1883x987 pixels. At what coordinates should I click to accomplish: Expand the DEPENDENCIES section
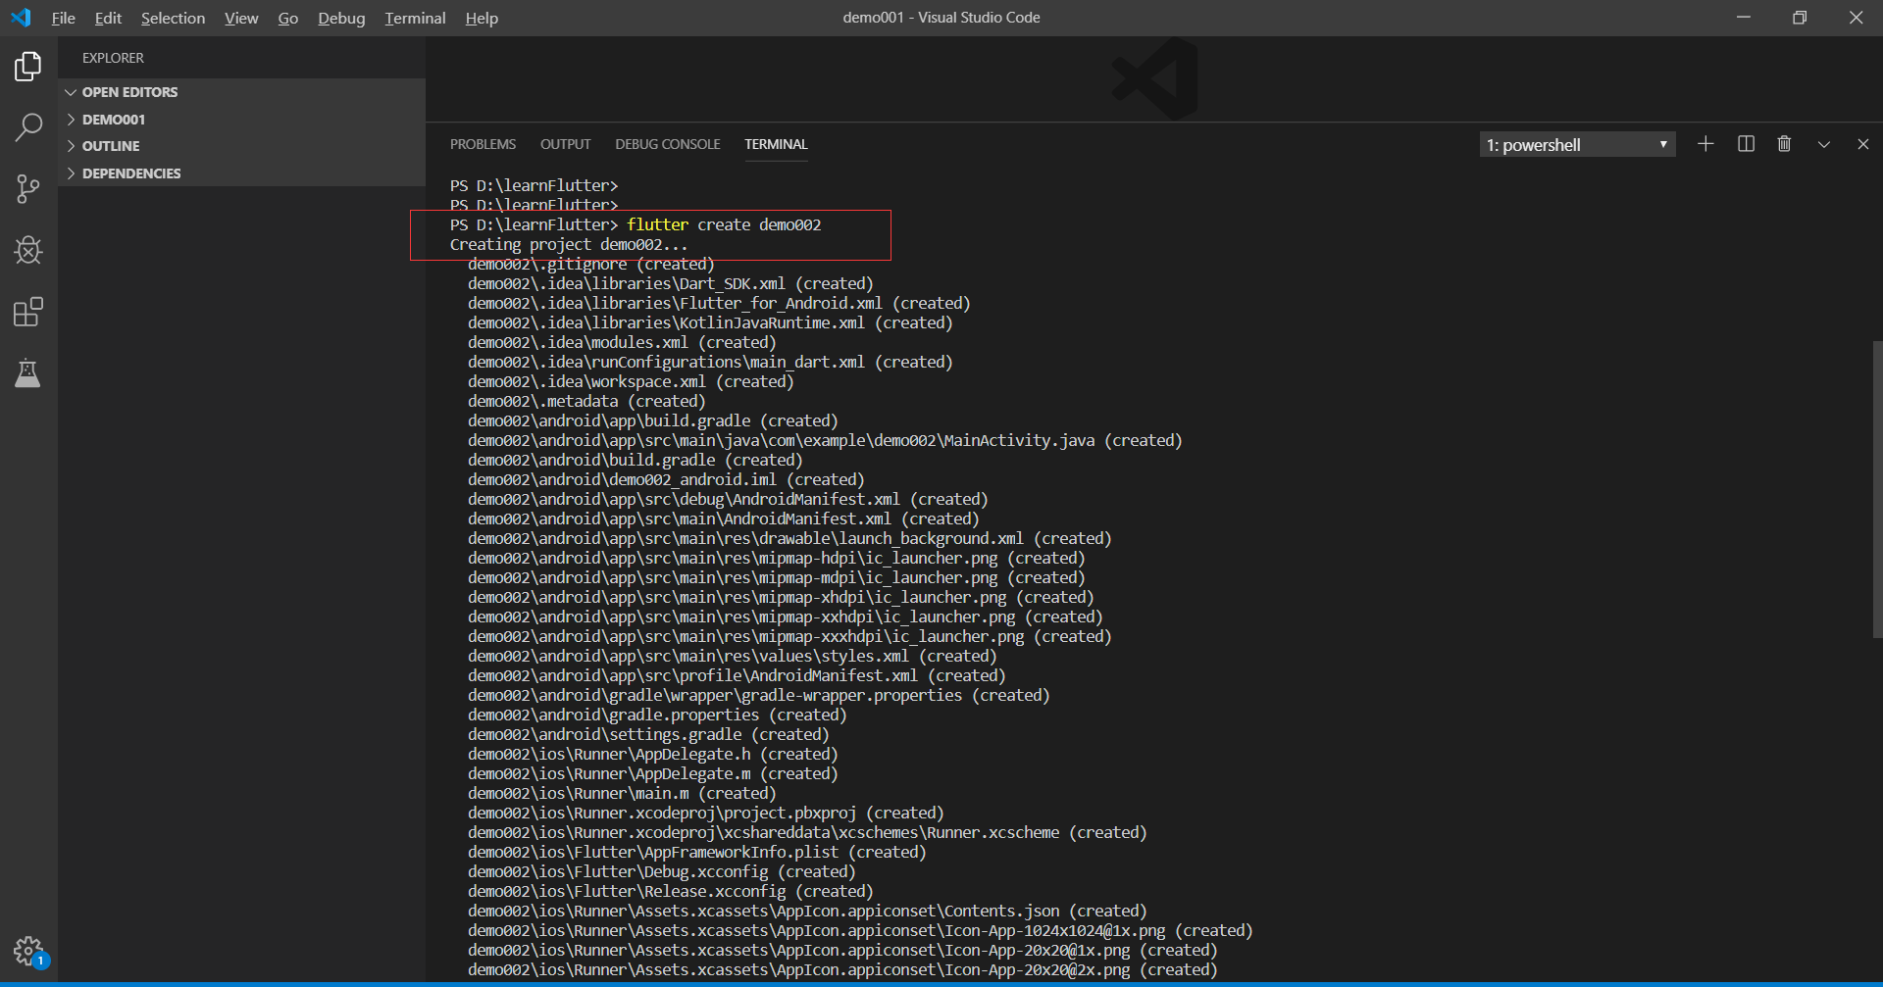241,173
